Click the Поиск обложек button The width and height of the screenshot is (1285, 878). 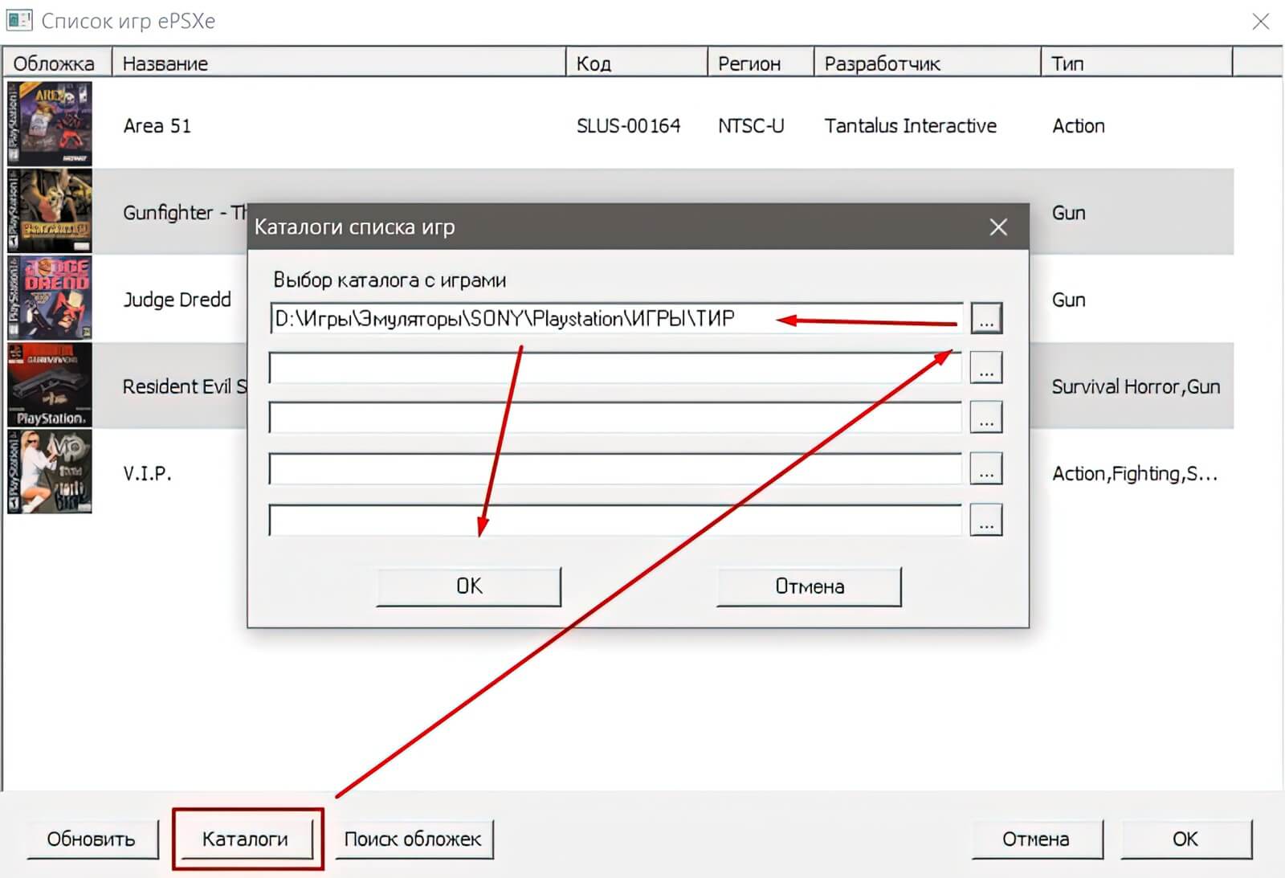click(x=413, y=839)
